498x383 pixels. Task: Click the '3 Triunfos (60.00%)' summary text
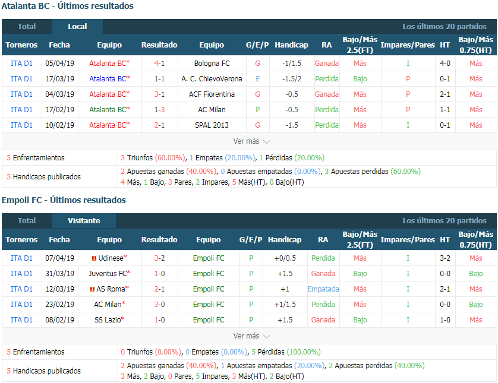click(x=153, y=158)
